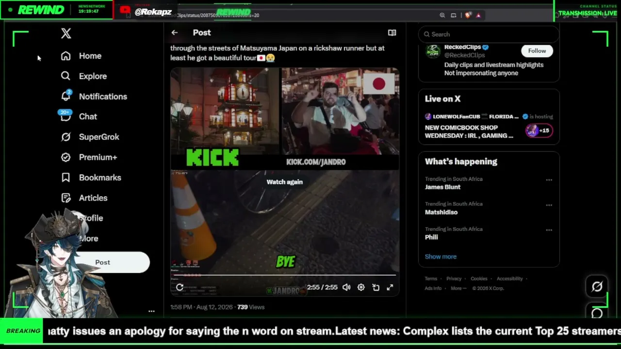Go to the Explore menu item

pyautogui.click(x=93, y=76)
